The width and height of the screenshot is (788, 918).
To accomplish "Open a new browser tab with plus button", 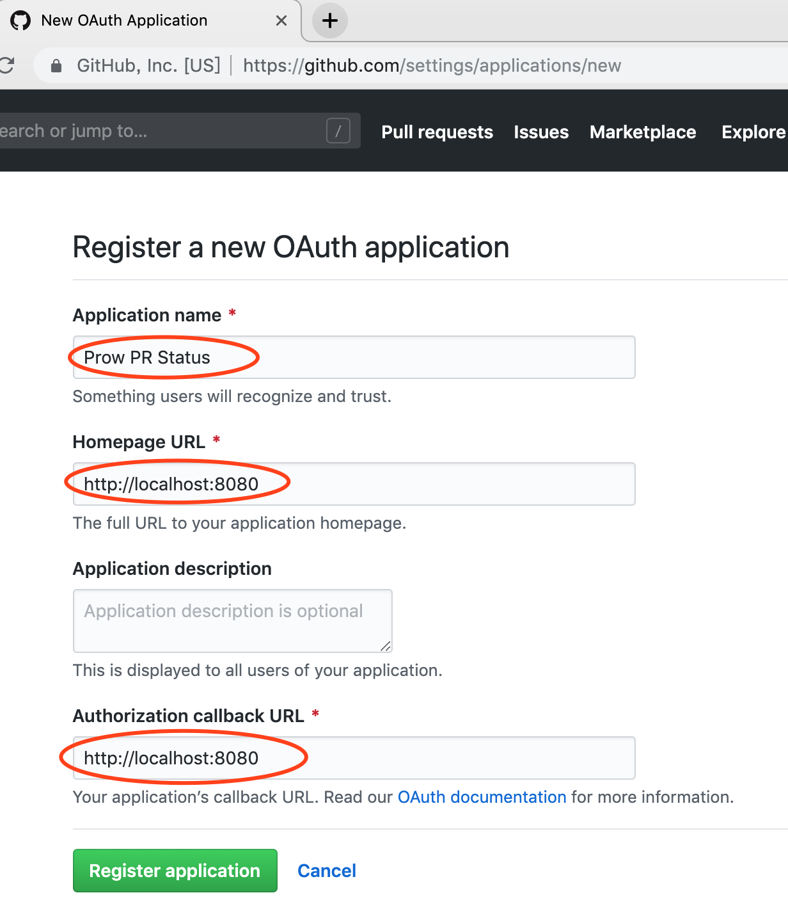I will 330,20.
